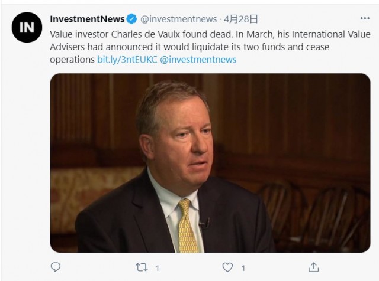Click the like count beside the heart
This screenshot has height=281, width=379.
pyautogui.click(x=243, y=268)
